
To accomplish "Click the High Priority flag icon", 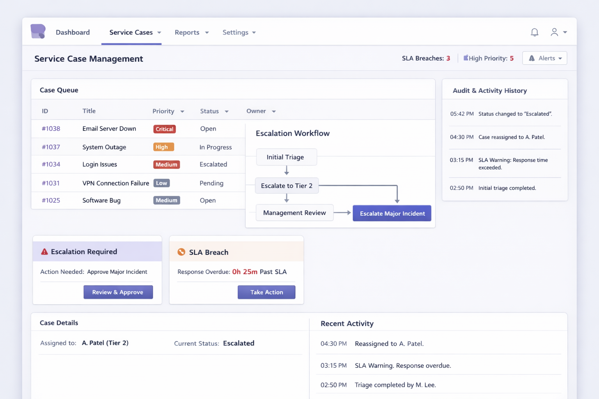I will (466, 58).
